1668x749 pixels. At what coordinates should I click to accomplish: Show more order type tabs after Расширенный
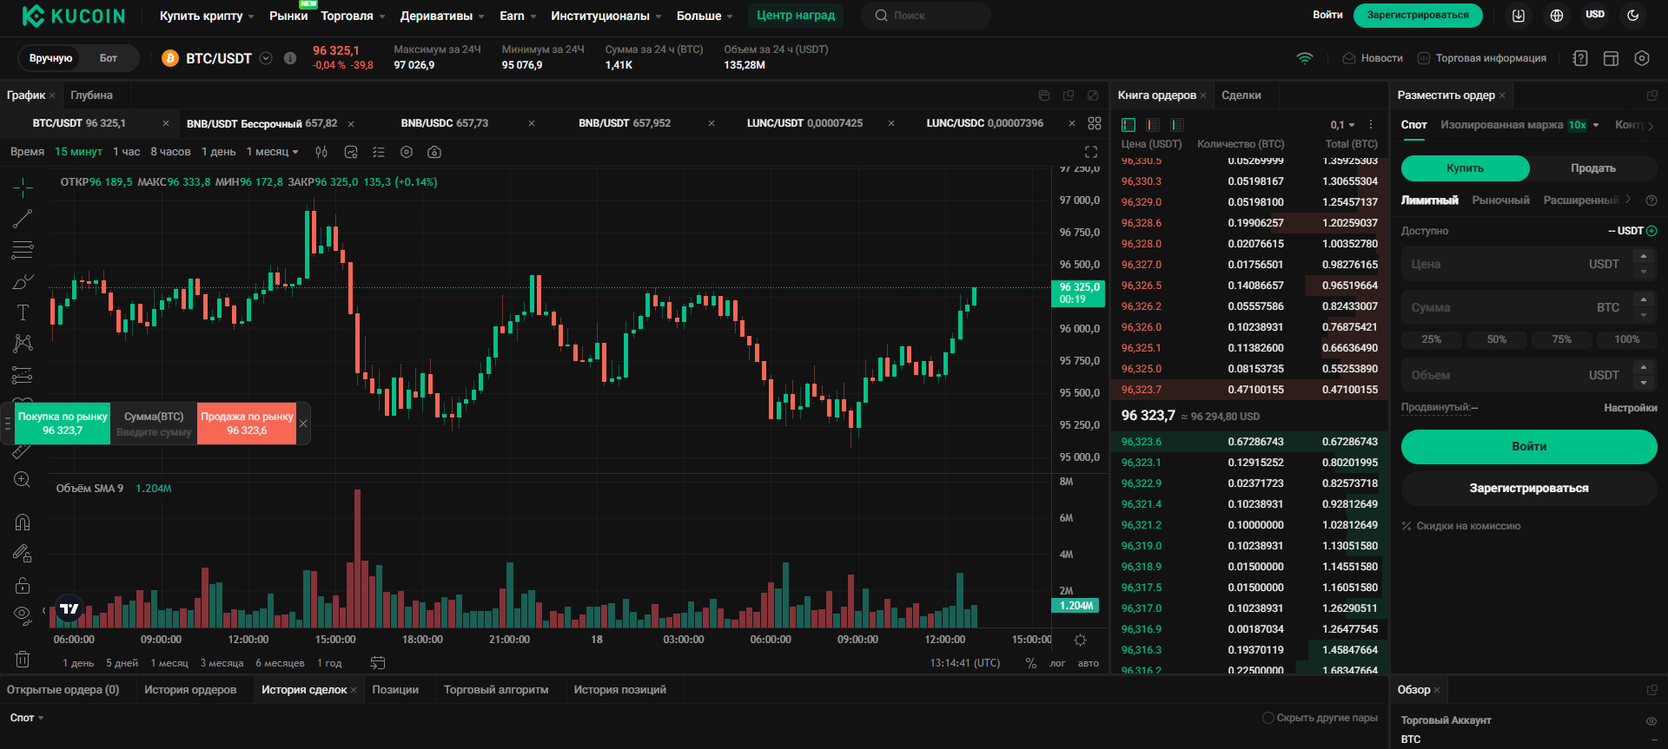click(1628, 200)
